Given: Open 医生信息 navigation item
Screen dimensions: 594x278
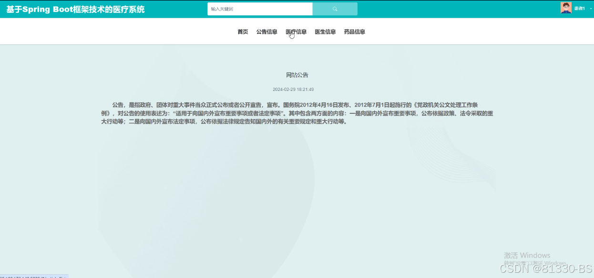Looking at the screenshot, I should (x=325, y=32).
